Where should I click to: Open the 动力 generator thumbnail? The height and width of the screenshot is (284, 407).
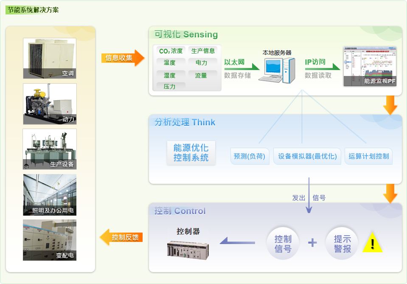click(x=50, y=104)
